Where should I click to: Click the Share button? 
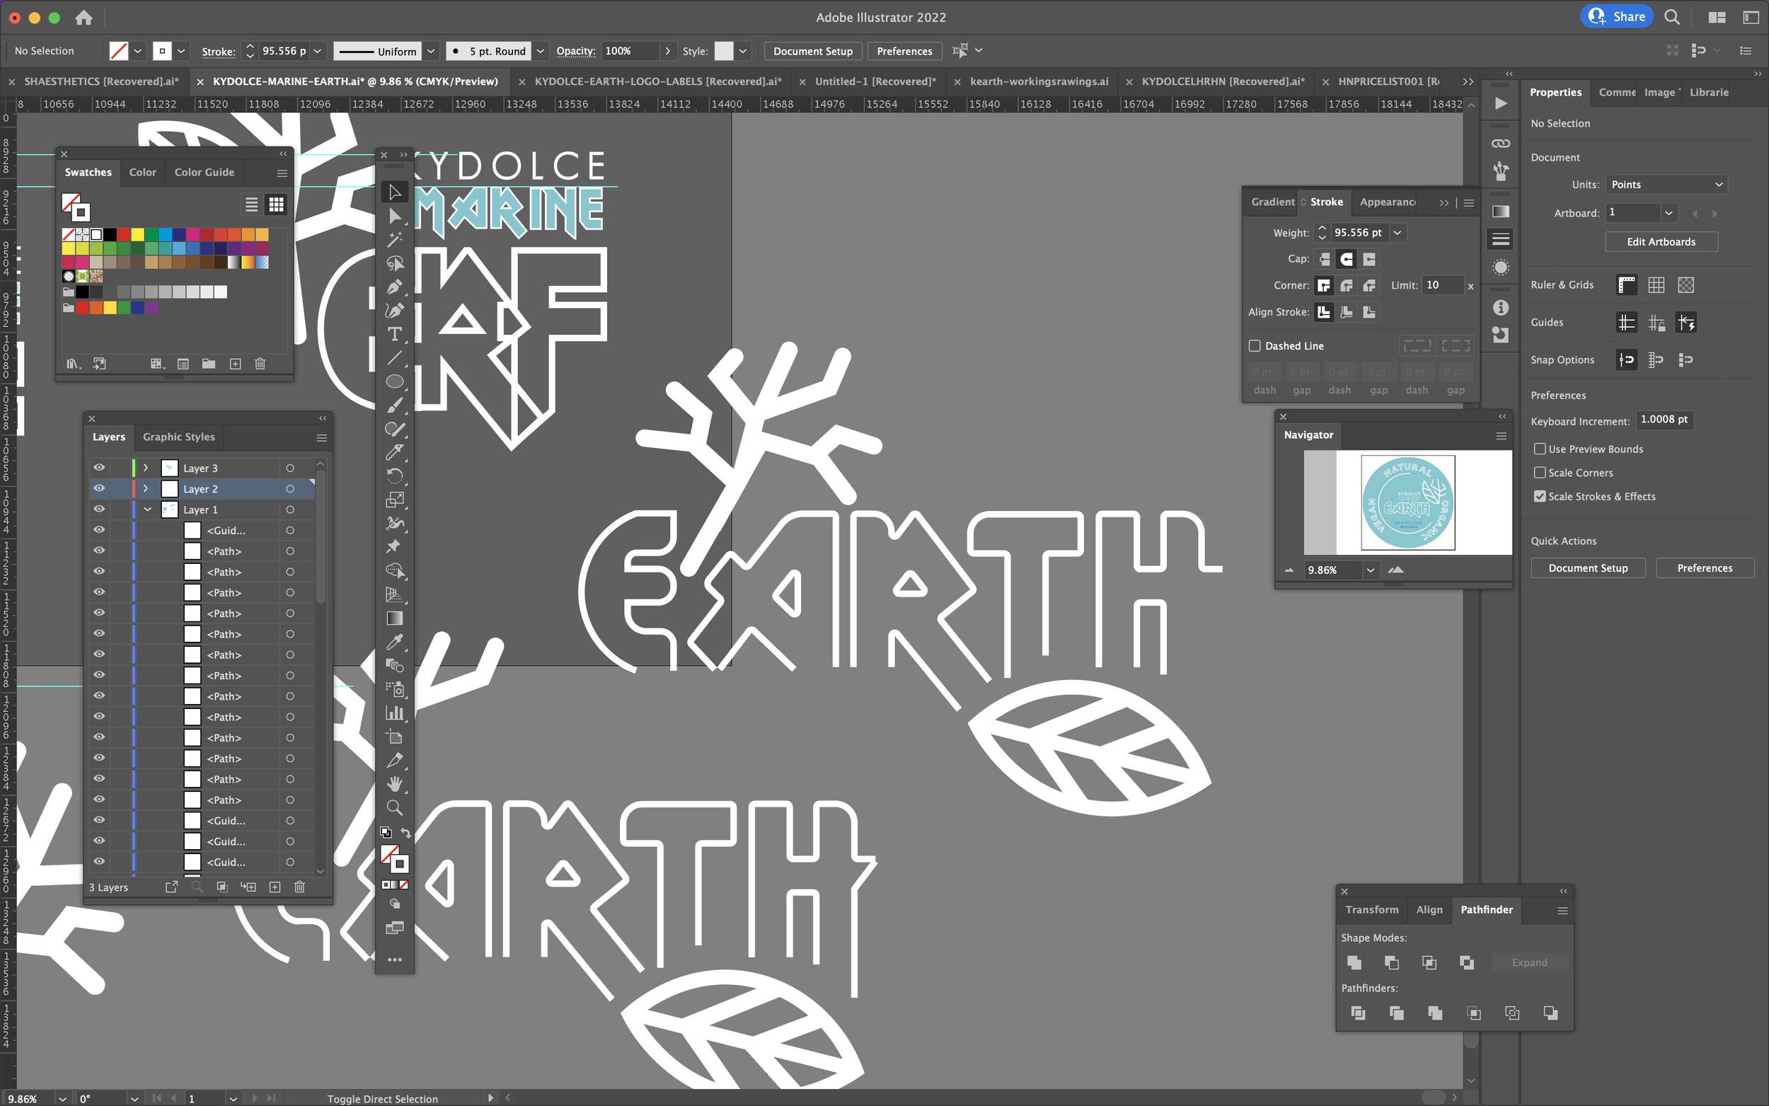(x=1616, y=16)
